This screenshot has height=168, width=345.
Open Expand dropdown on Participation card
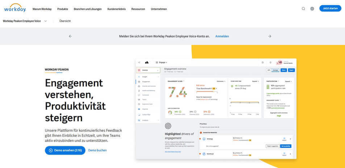pos(288,81)
